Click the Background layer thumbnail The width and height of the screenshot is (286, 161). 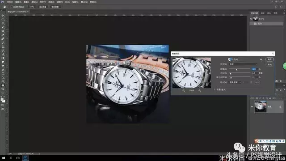point(260,107)
